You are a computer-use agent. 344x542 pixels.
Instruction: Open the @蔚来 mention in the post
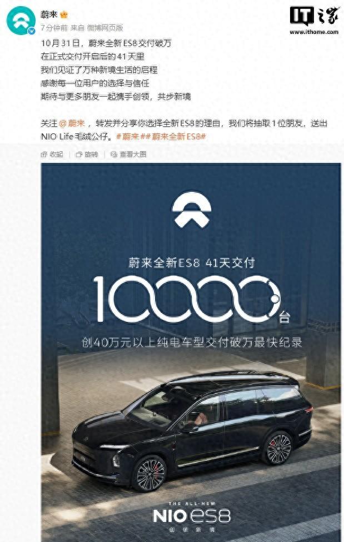pos(72,123)
